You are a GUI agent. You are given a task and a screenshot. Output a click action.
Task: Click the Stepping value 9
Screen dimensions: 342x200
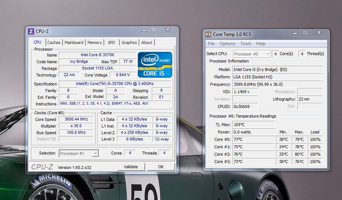161,91
